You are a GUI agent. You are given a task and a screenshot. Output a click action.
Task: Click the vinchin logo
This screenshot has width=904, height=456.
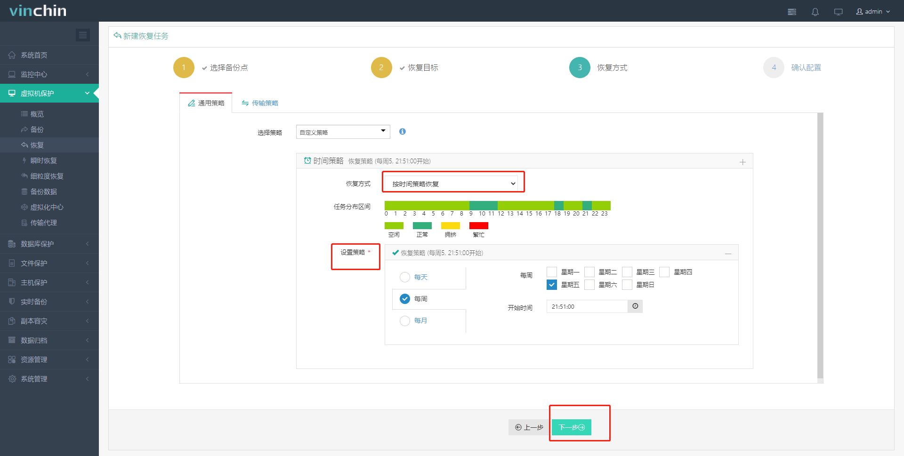pyautogui.click(x=38, y=10)
